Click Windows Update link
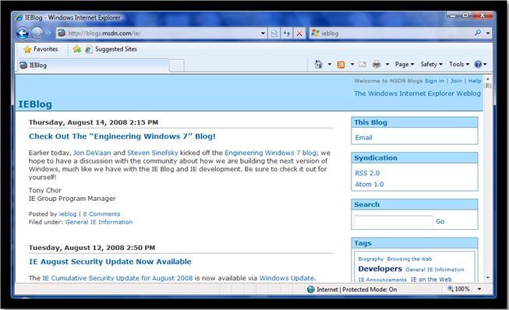 click(287, 278)
